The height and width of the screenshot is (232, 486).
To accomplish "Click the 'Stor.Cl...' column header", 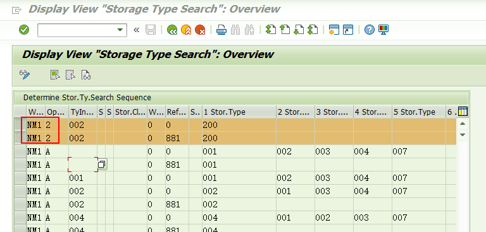I will [130, 112].
